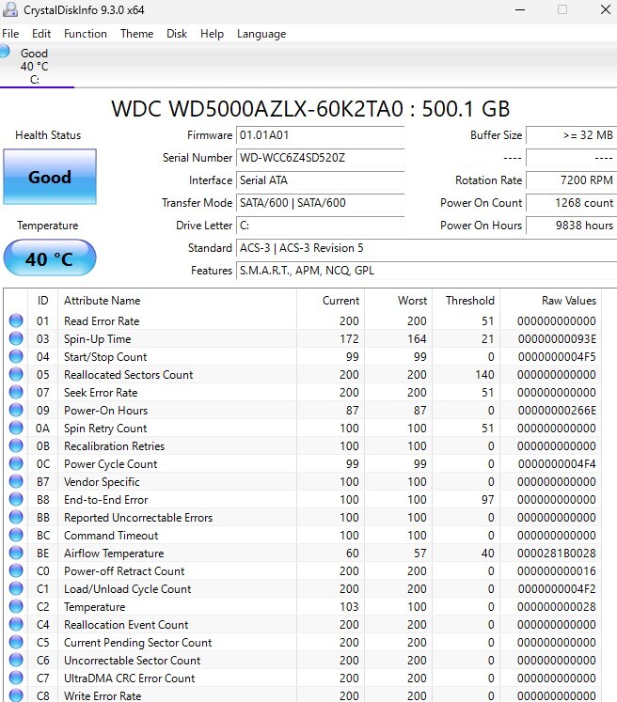The image size is (617, 702).
Task: Click the status orb for Current Pending Sector Count
Action: click(16, 642)
